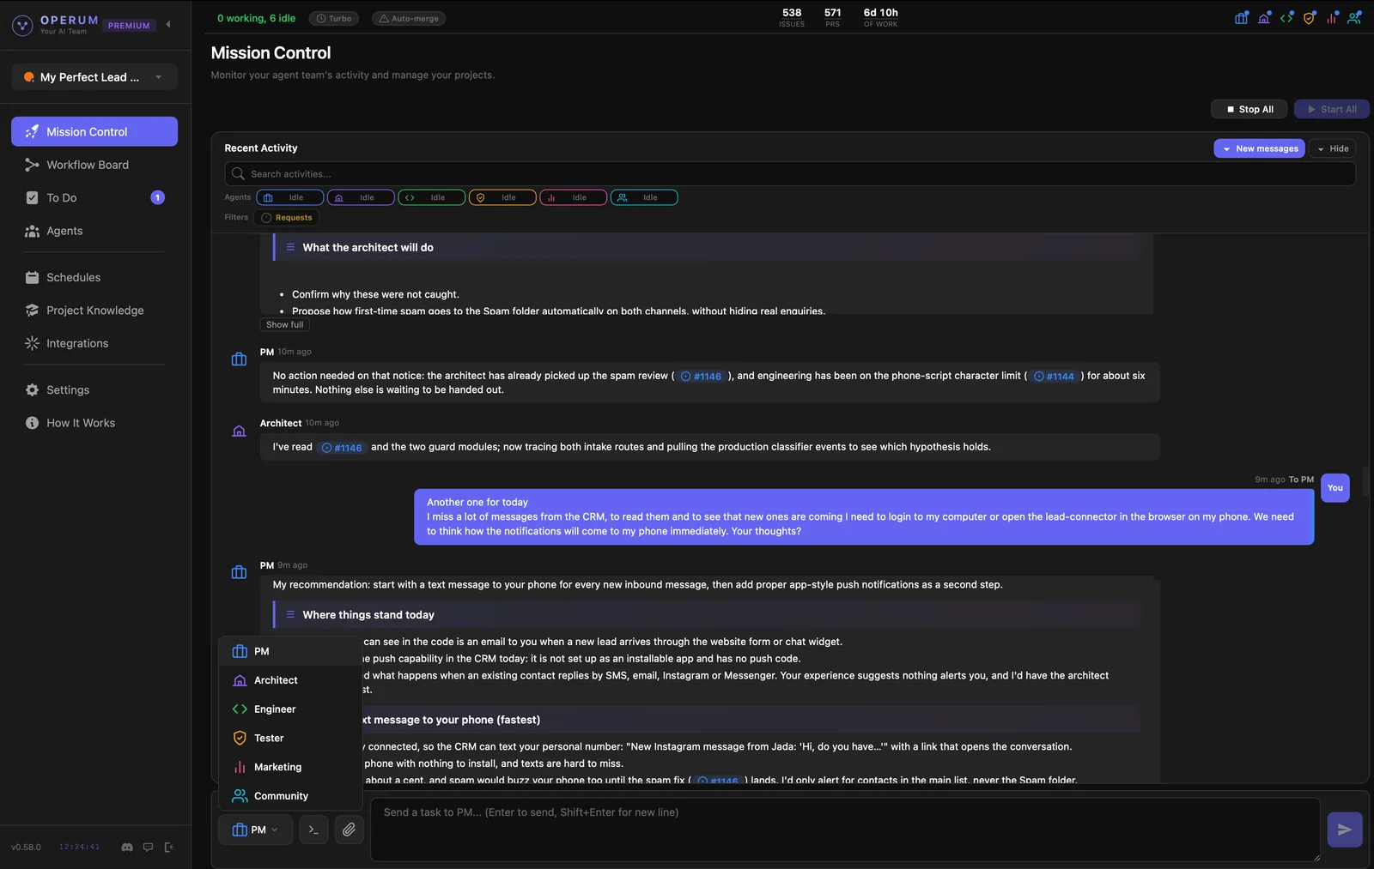Open the PM agent selector dropdown
Image resolution: width=1374 pixels, height=869 pixels.
coord(255,830)
